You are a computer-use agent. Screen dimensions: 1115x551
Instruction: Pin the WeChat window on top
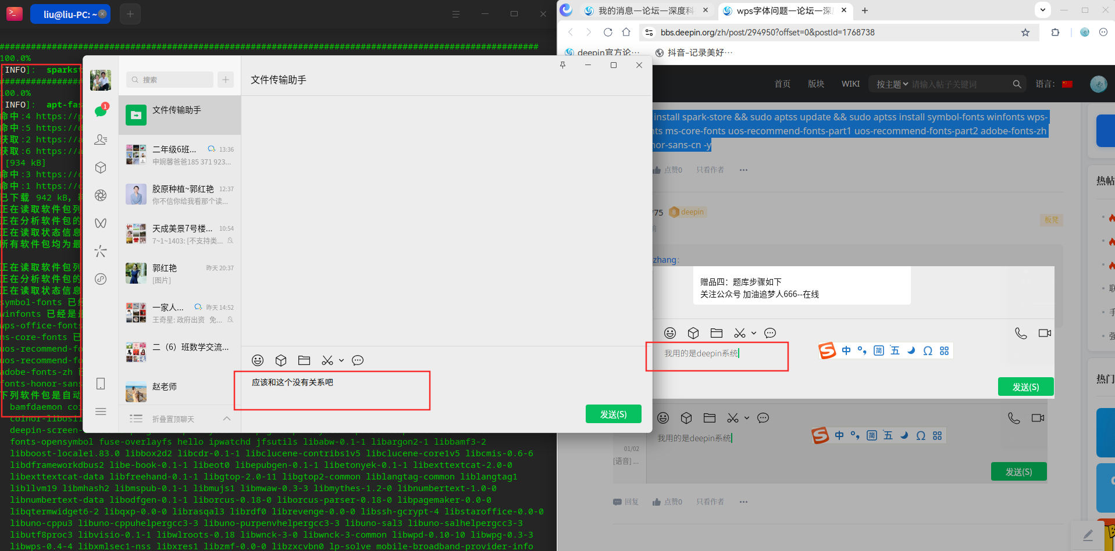click(562, 65)
